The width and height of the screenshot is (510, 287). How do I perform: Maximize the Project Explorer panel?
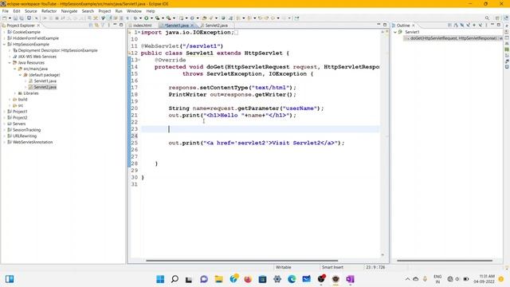pyautogui.click(x=121, y=25)
